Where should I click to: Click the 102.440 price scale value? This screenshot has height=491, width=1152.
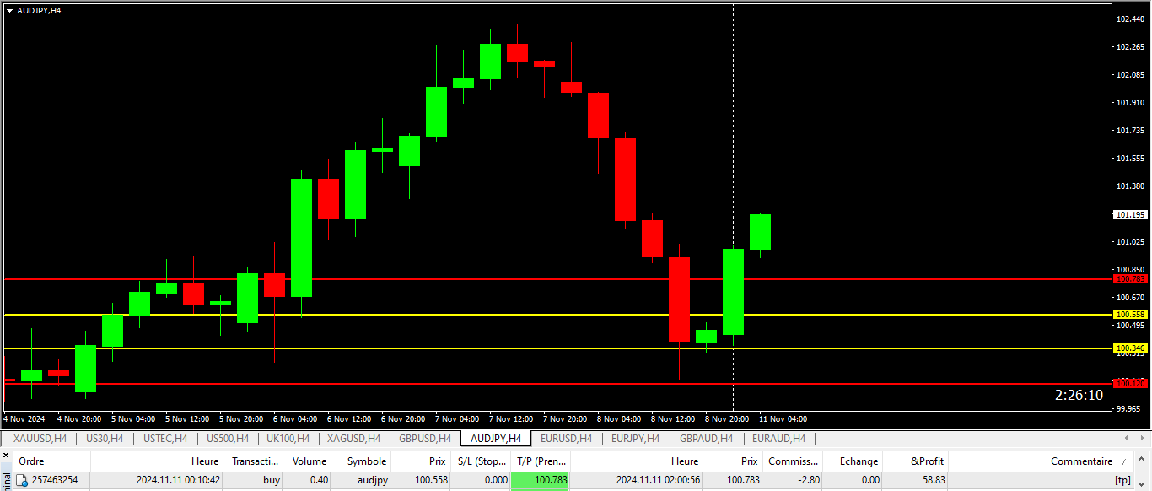click(1130, 19)
